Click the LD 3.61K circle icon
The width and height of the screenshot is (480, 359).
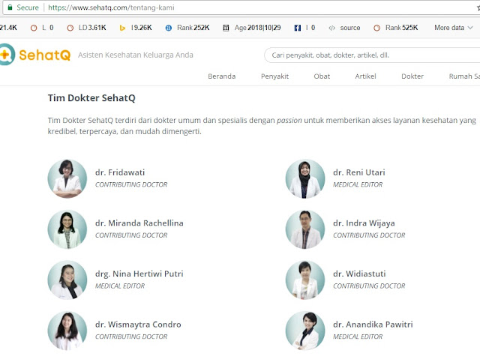[70, 28]
